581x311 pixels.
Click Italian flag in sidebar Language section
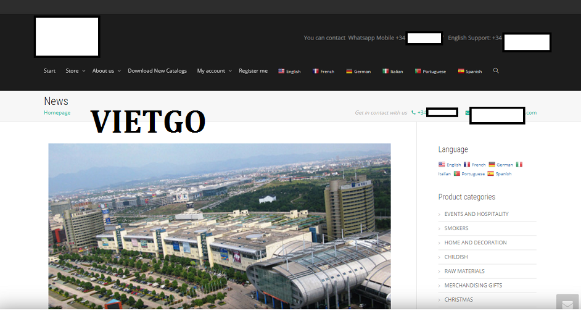coord(519,164)
